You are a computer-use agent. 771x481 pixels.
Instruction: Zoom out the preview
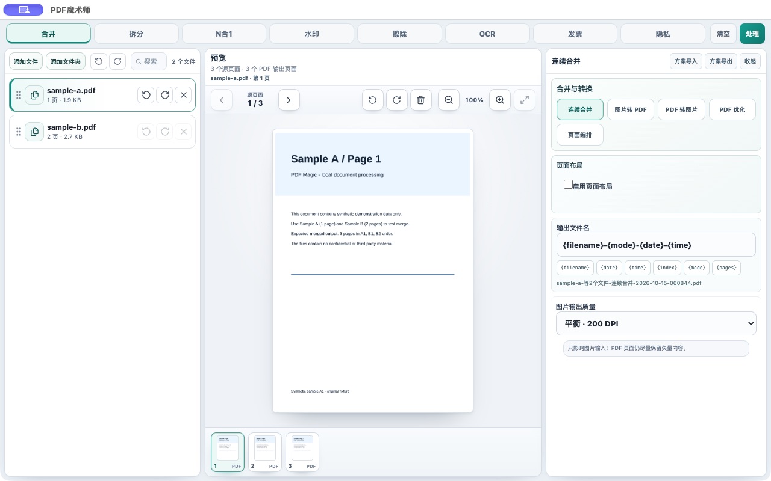point(449,100)
